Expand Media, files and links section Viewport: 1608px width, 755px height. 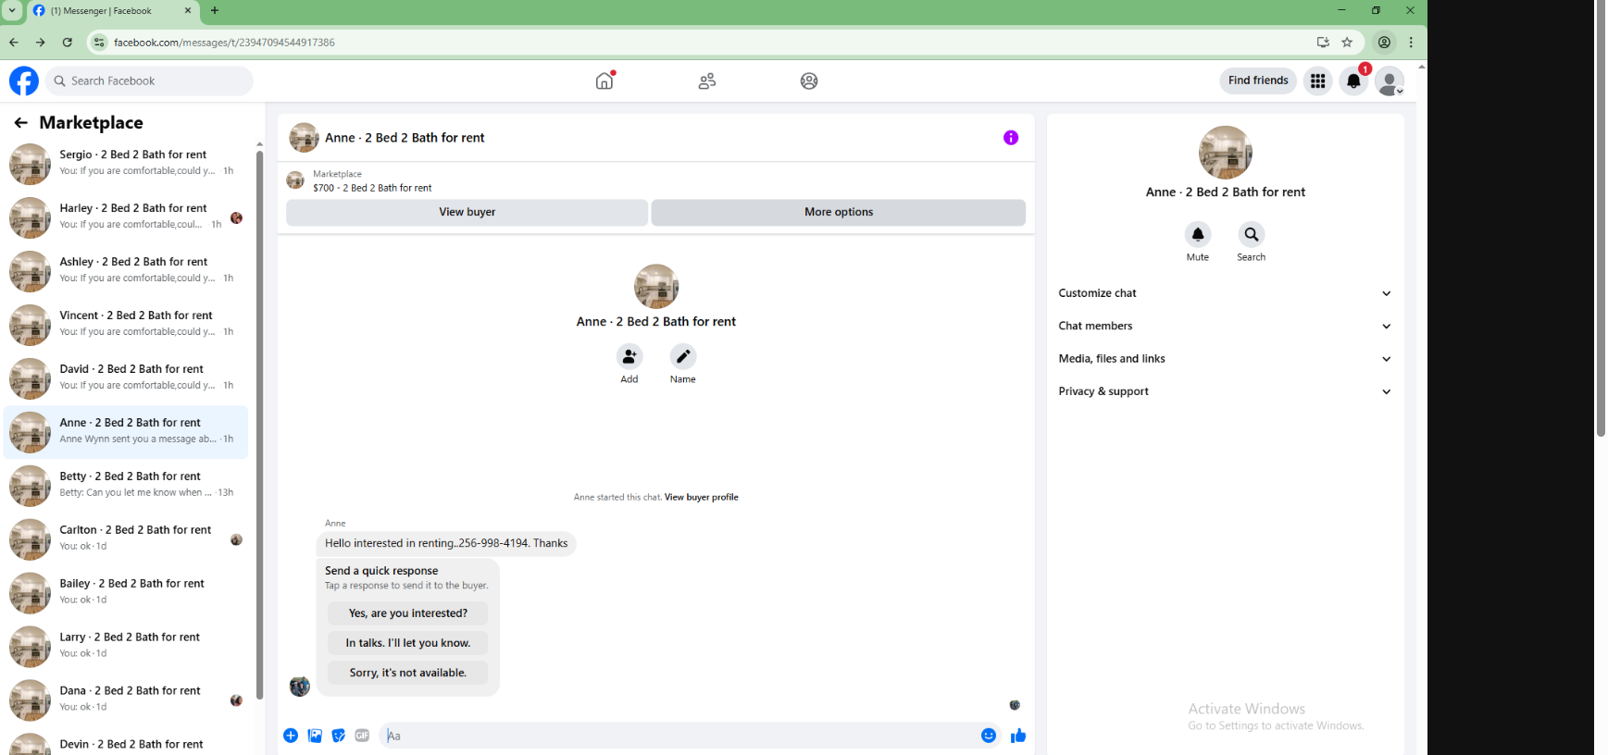[x=1225, y=359]
